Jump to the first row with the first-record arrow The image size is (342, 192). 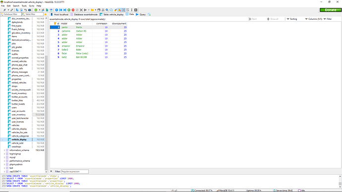point(60,10)
